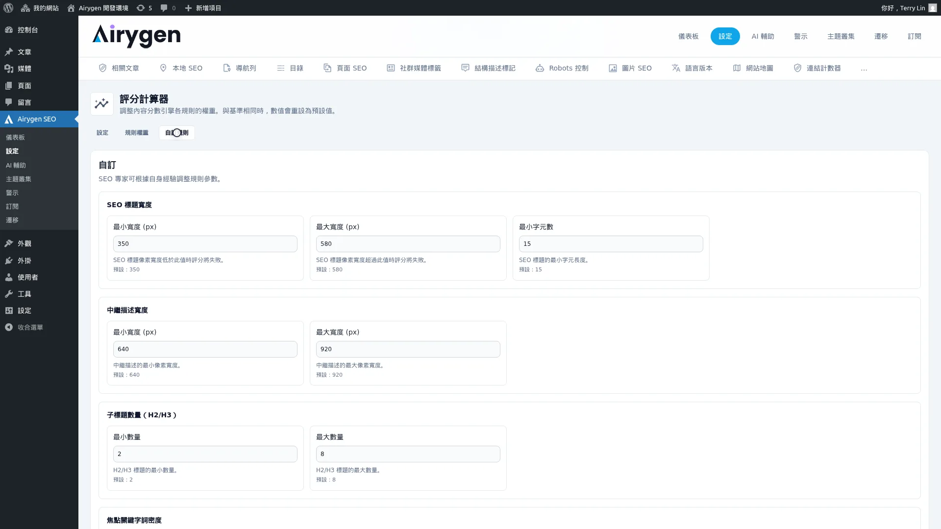Click the 媒體 media icon in sidebar

[x=9, y=69]
